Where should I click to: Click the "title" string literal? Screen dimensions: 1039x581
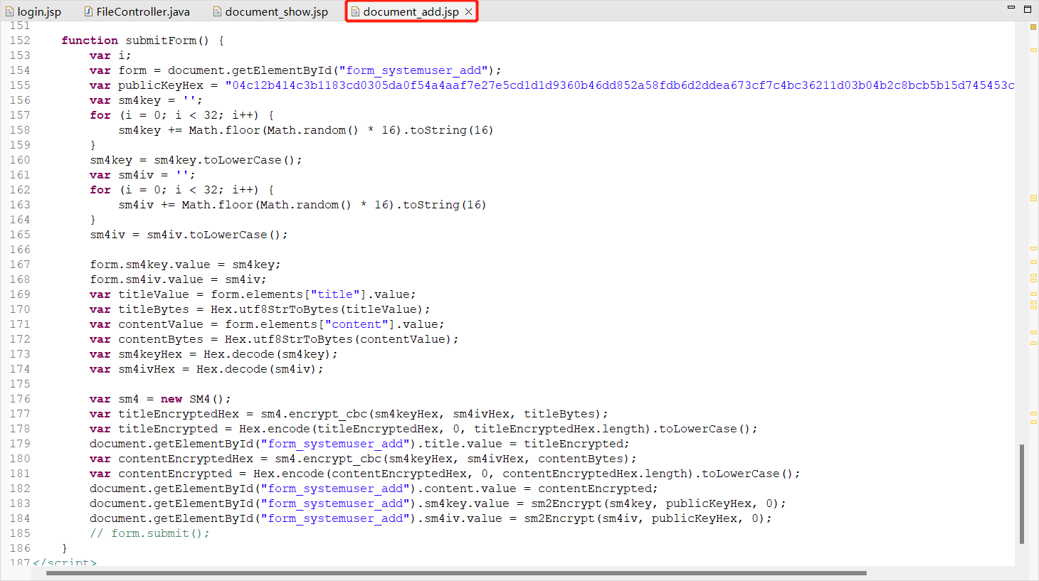click(x=334, y=294)
